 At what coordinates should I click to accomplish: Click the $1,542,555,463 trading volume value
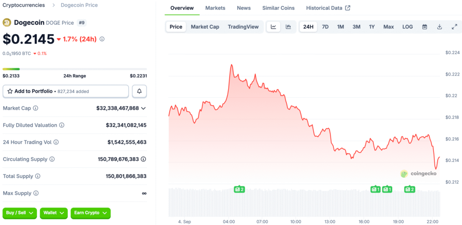pos(127,142)
